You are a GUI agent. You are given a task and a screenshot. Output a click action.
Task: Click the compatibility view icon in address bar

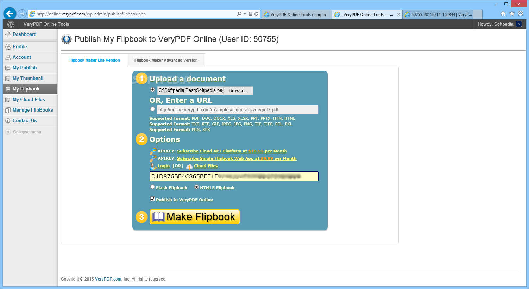(251, 14)
